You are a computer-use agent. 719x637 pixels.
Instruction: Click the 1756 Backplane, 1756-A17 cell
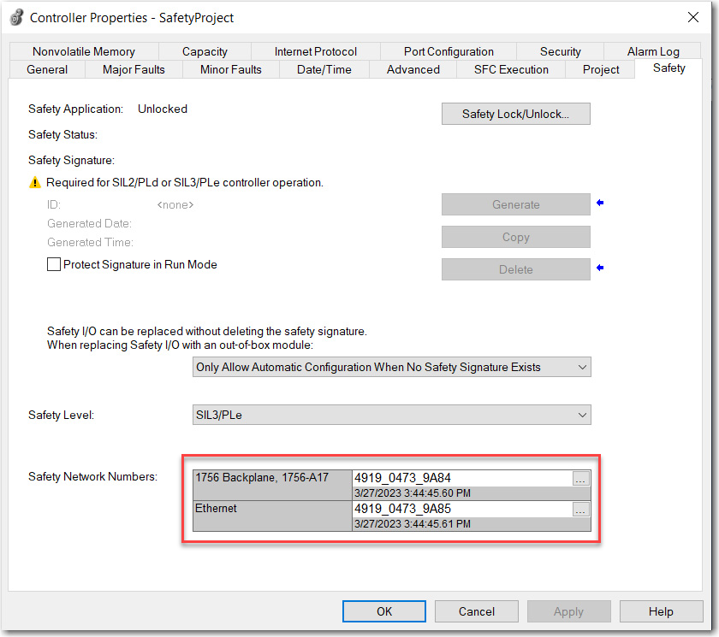[272, 485]
